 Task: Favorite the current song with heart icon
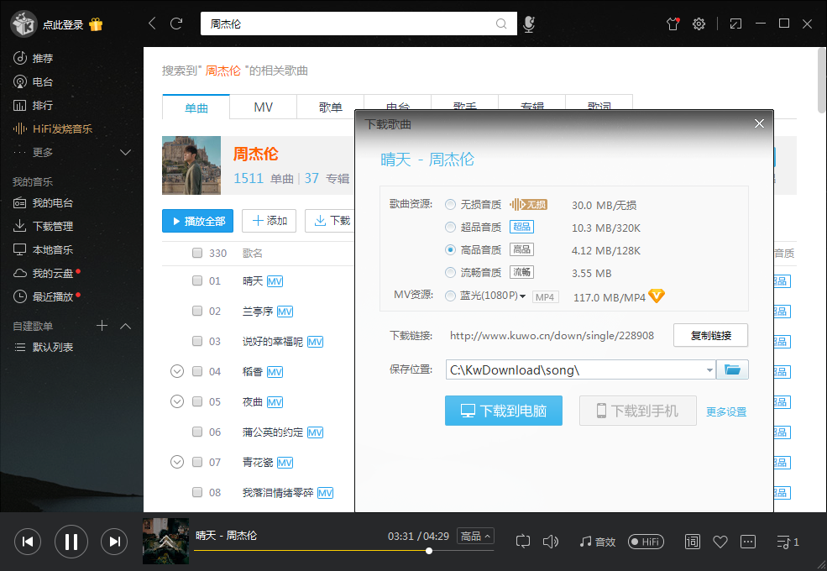coord(720,542)
